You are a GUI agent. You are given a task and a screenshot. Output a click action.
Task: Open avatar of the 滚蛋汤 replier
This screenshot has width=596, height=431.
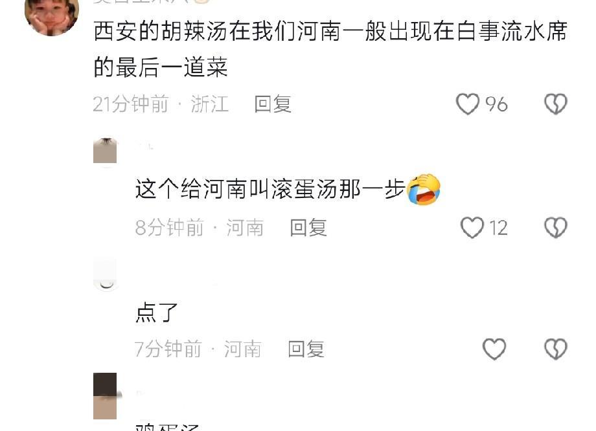105,151
